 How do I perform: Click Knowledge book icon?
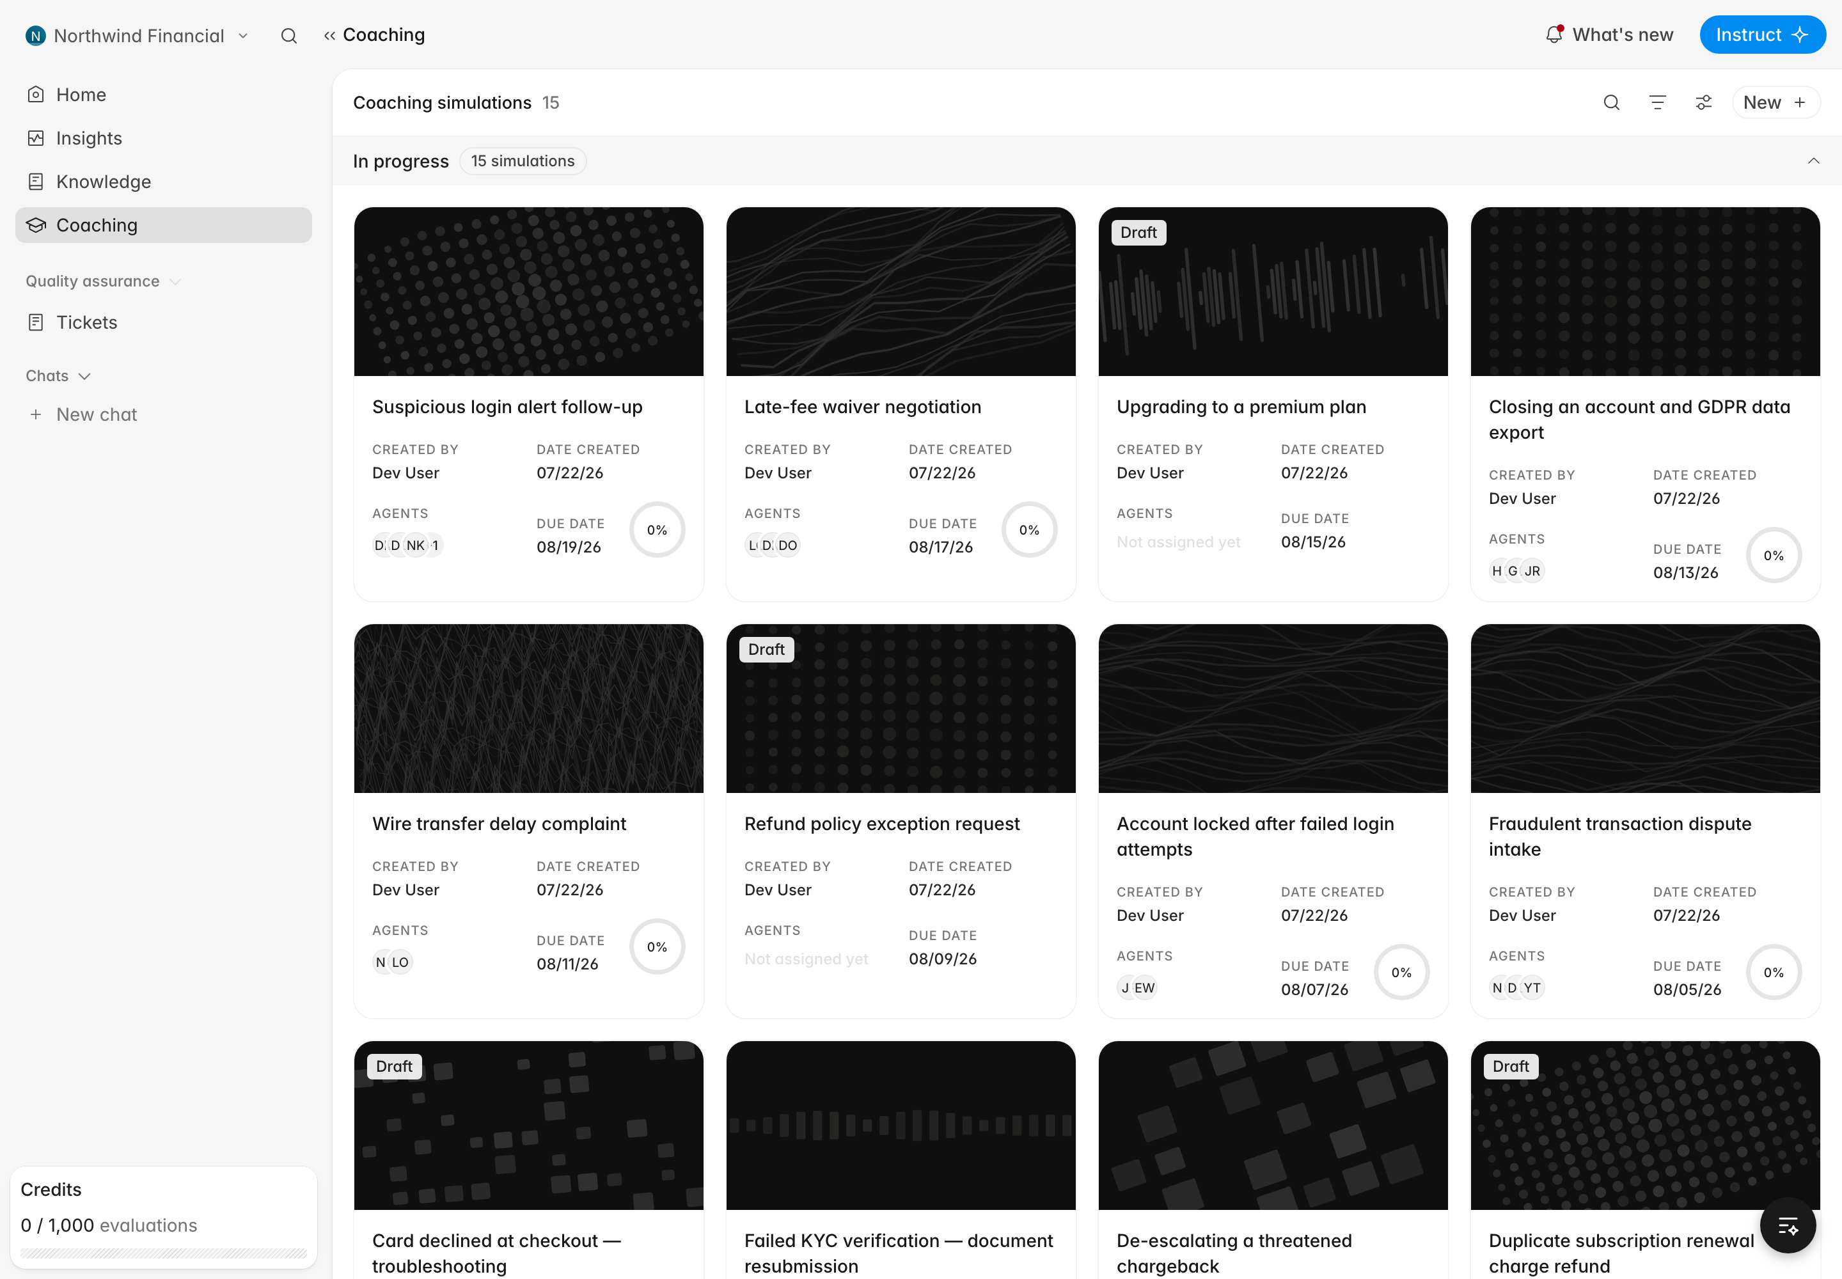pos(35,182)
